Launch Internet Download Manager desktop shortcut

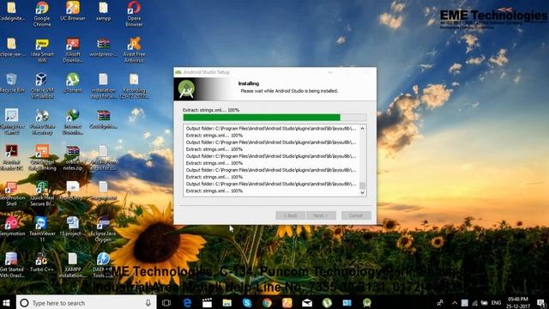pyautogui.click(x=72, y=122)
